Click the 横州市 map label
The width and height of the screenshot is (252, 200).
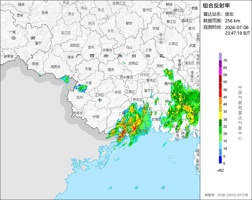pos(169,83)
